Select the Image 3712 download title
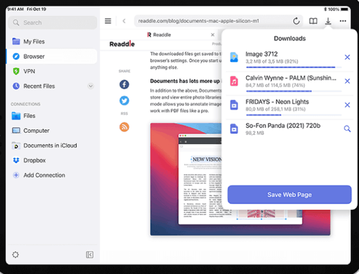This screenshot has width=359, height=274. click(262, 54)
